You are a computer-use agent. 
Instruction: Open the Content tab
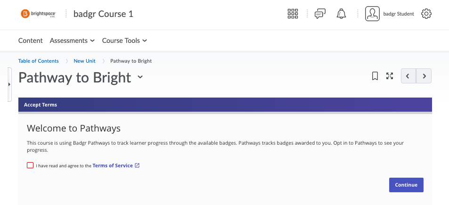(30, 41)
